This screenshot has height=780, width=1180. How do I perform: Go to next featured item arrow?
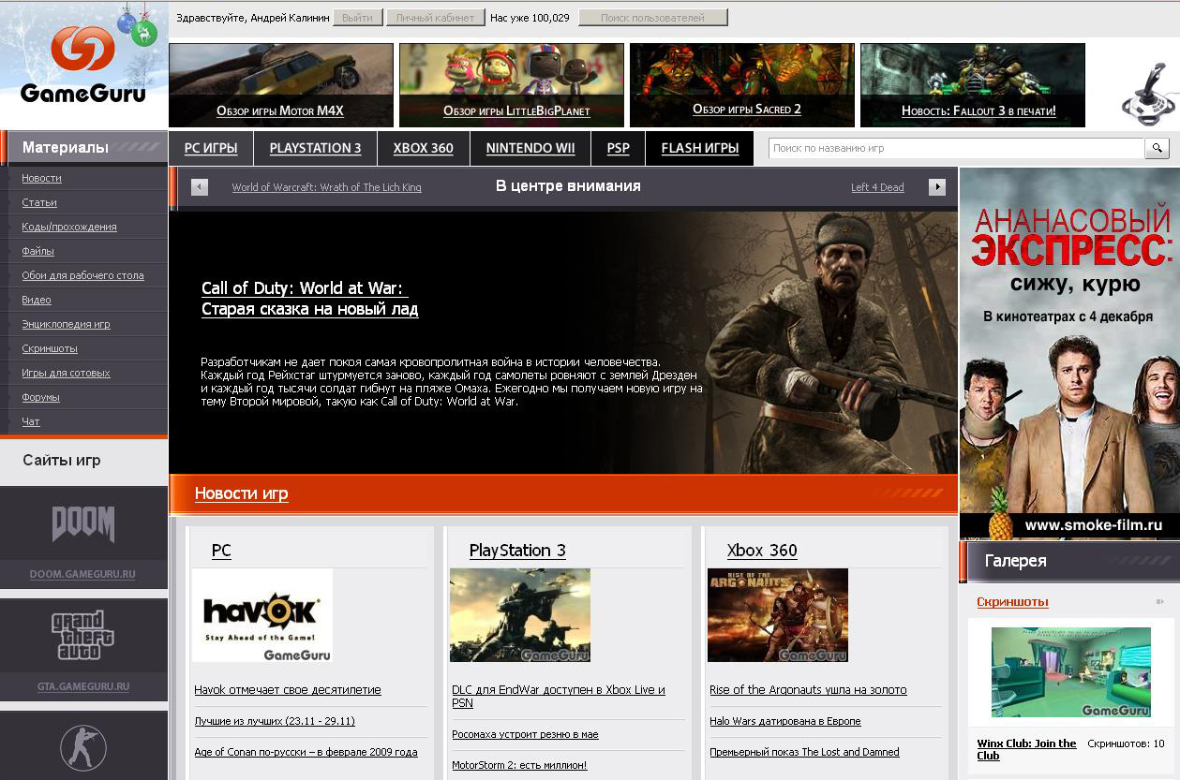click(937, 187)
